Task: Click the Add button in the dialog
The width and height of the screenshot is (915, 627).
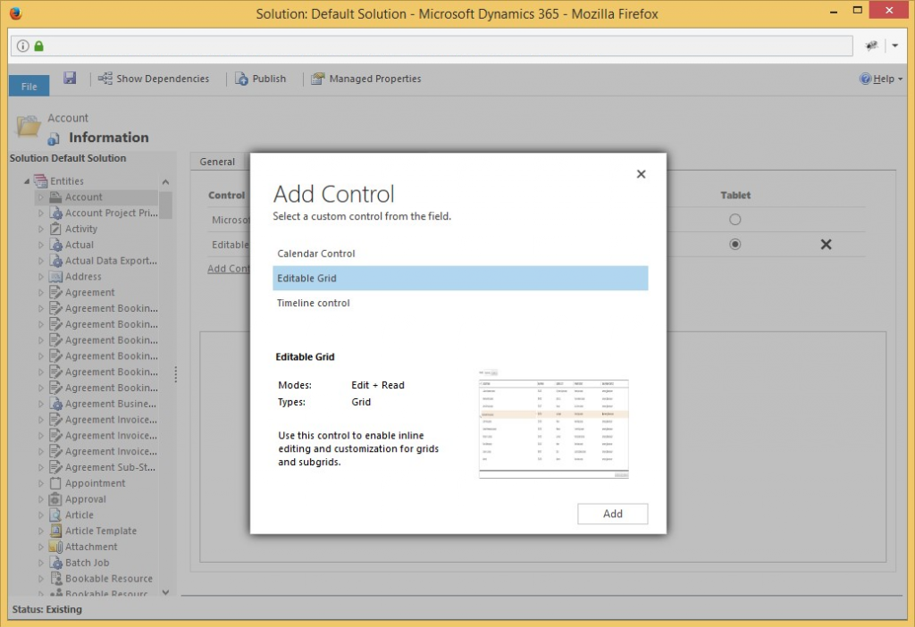Action: [x=612, y=514]
